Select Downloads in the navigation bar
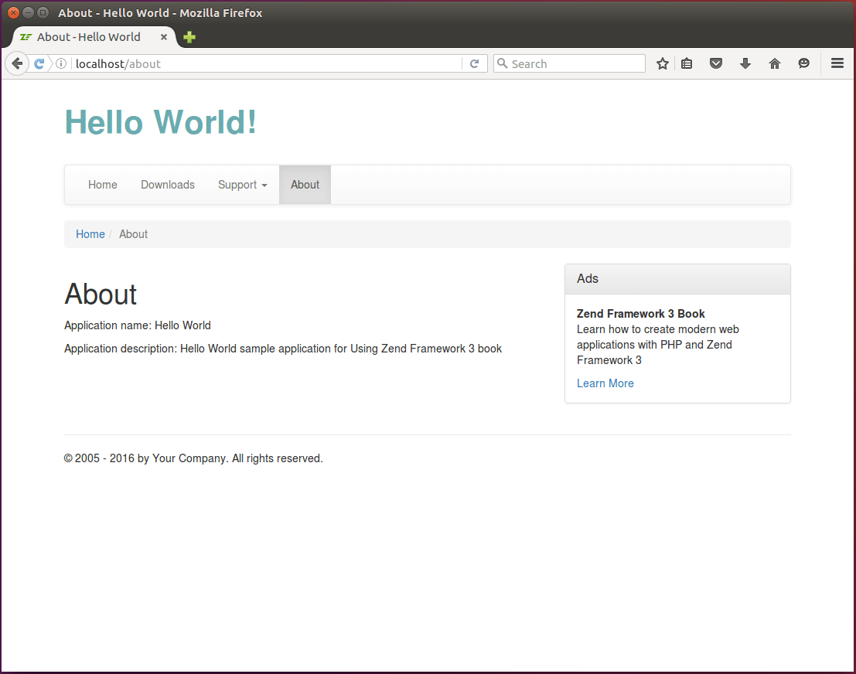 [x=168, y=185]
